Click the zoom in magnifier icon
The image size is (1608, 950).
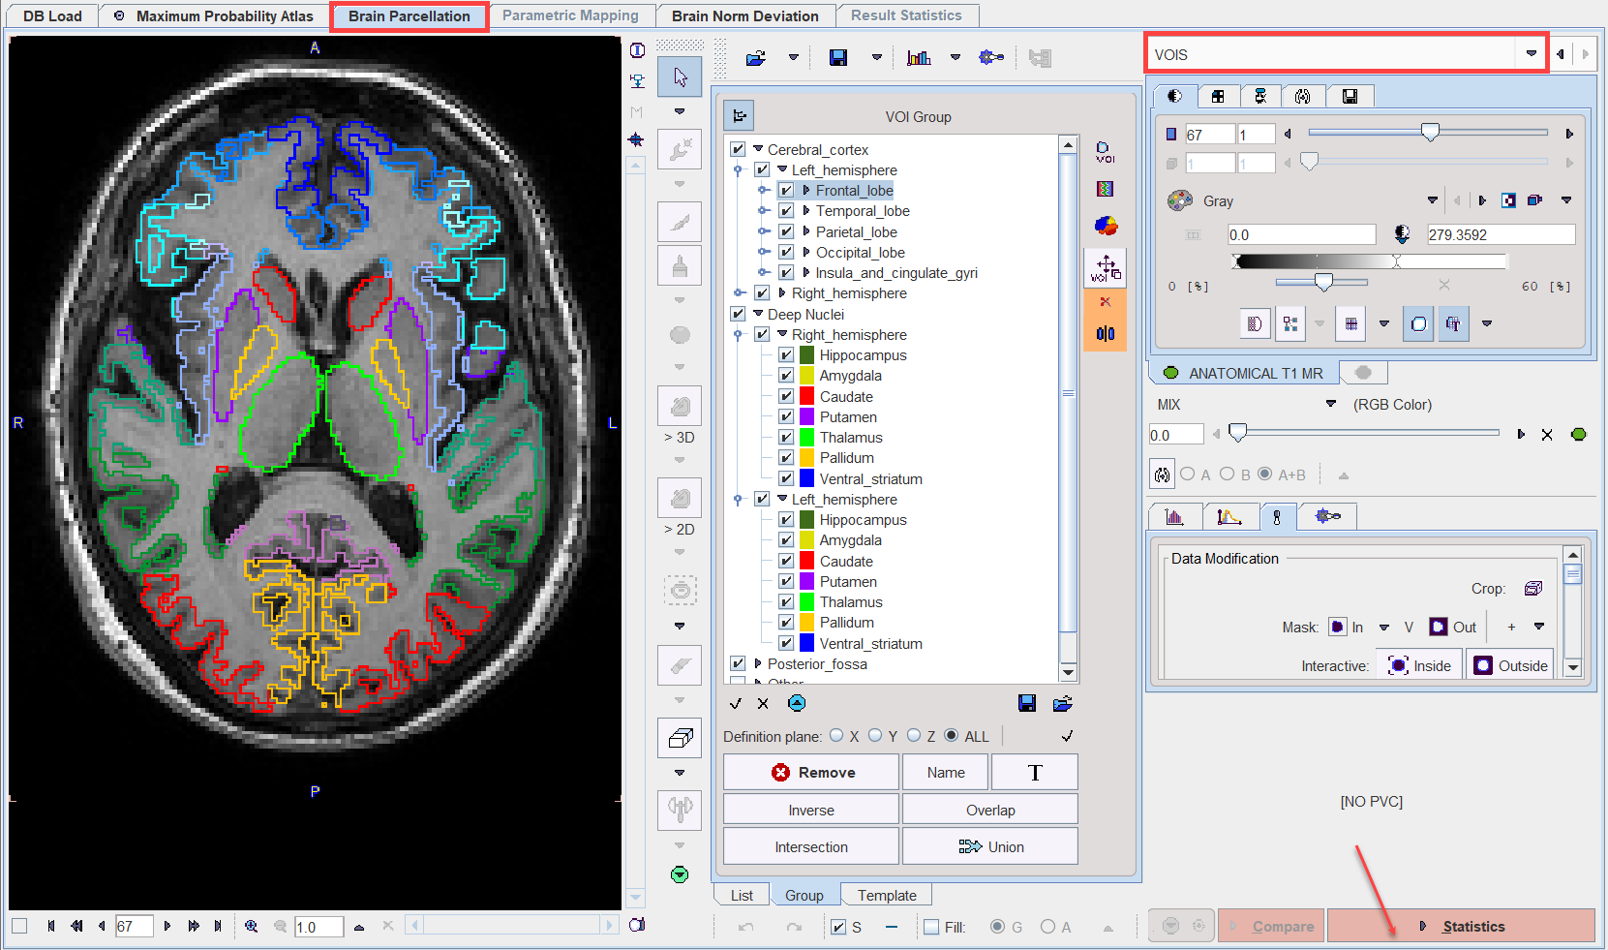click(252, 926)
